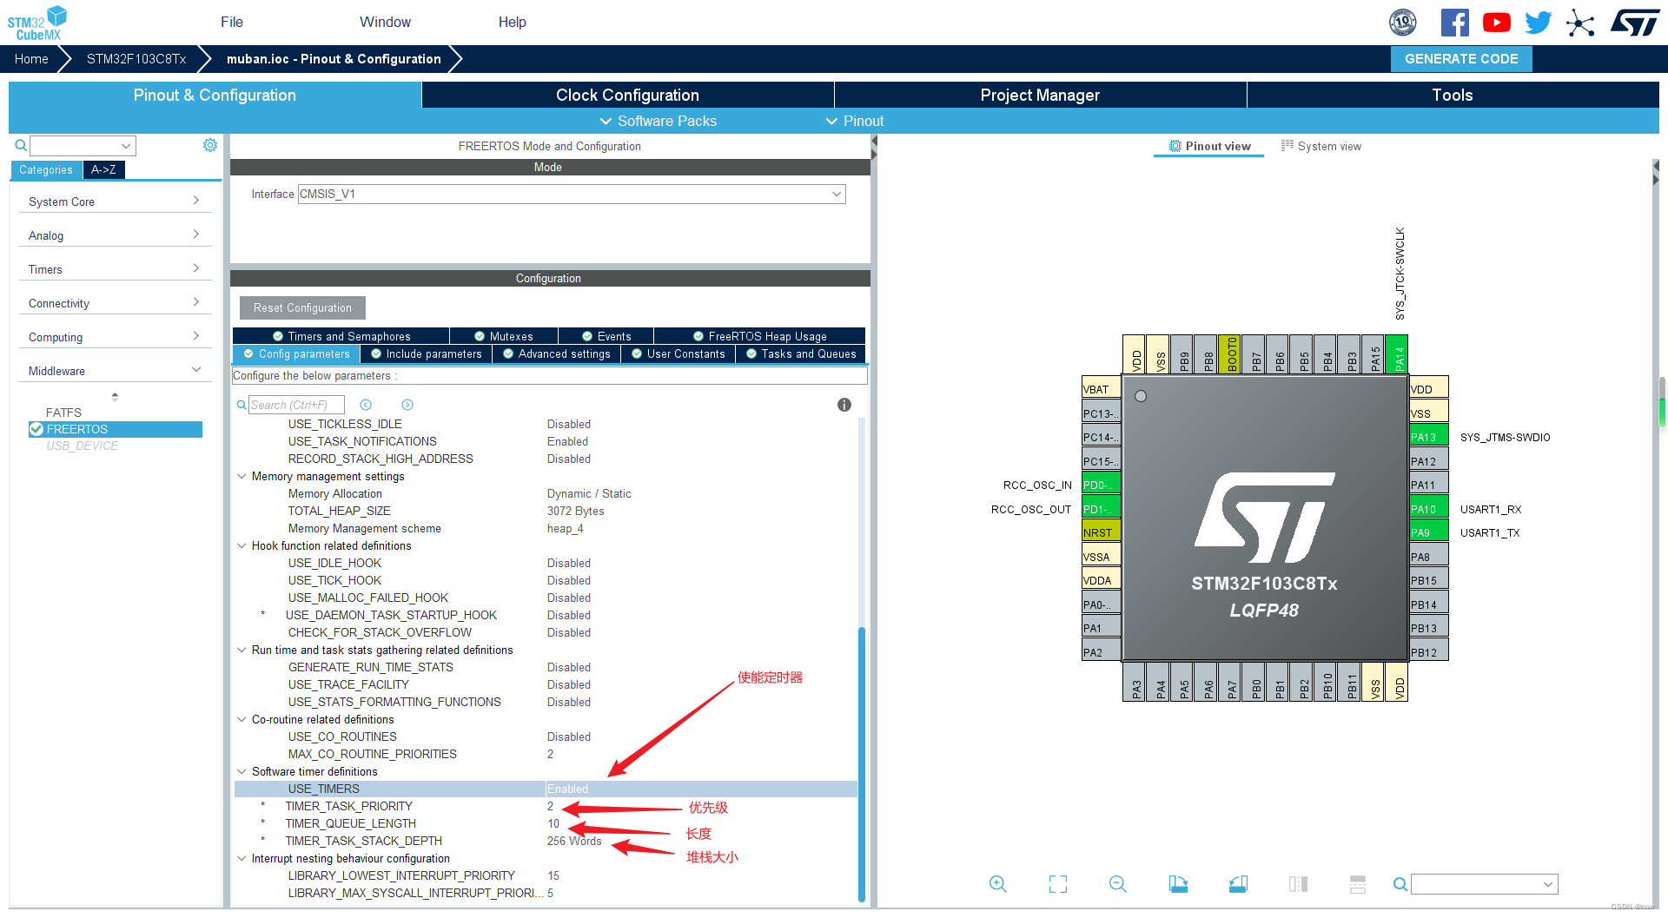Viewport: 1668px width, 918px height.
Task: Toggle Memory Allocation Dynamic/Static option
Action: tap(589, 493)
